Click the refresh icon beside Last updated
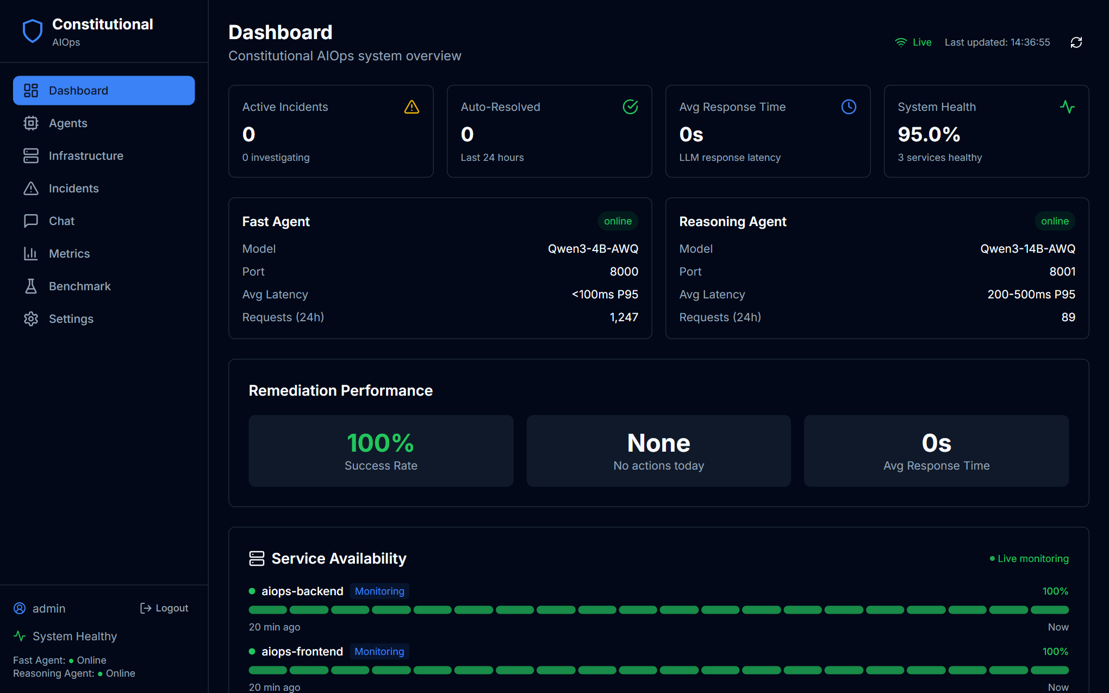The height and width of the screenshot is (693, 1109). click(1076, 42)
